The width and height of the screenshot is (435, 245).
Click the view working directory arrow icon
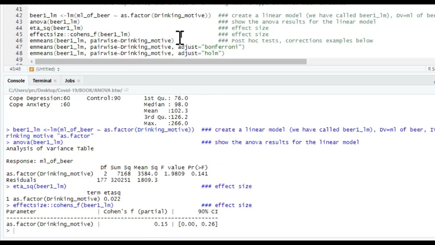pos(126,90)
